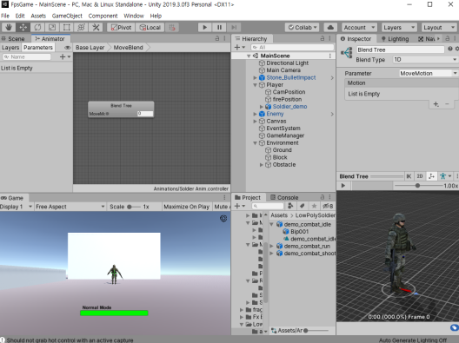
Task: Click Base Layer breadcrumb
Action: pyautogui.click(x=90, y=48)
